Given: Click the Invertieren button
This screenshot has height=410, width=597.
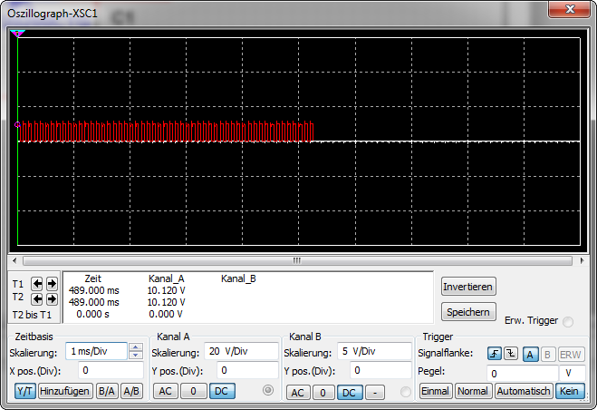Looking at the screenshot, I should pos(468,287).
